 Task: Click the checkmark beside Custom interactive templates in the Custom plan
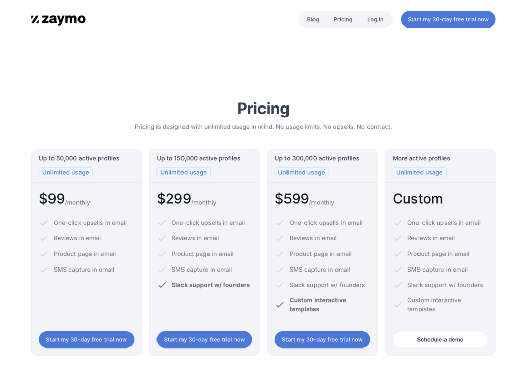point(398,305)
